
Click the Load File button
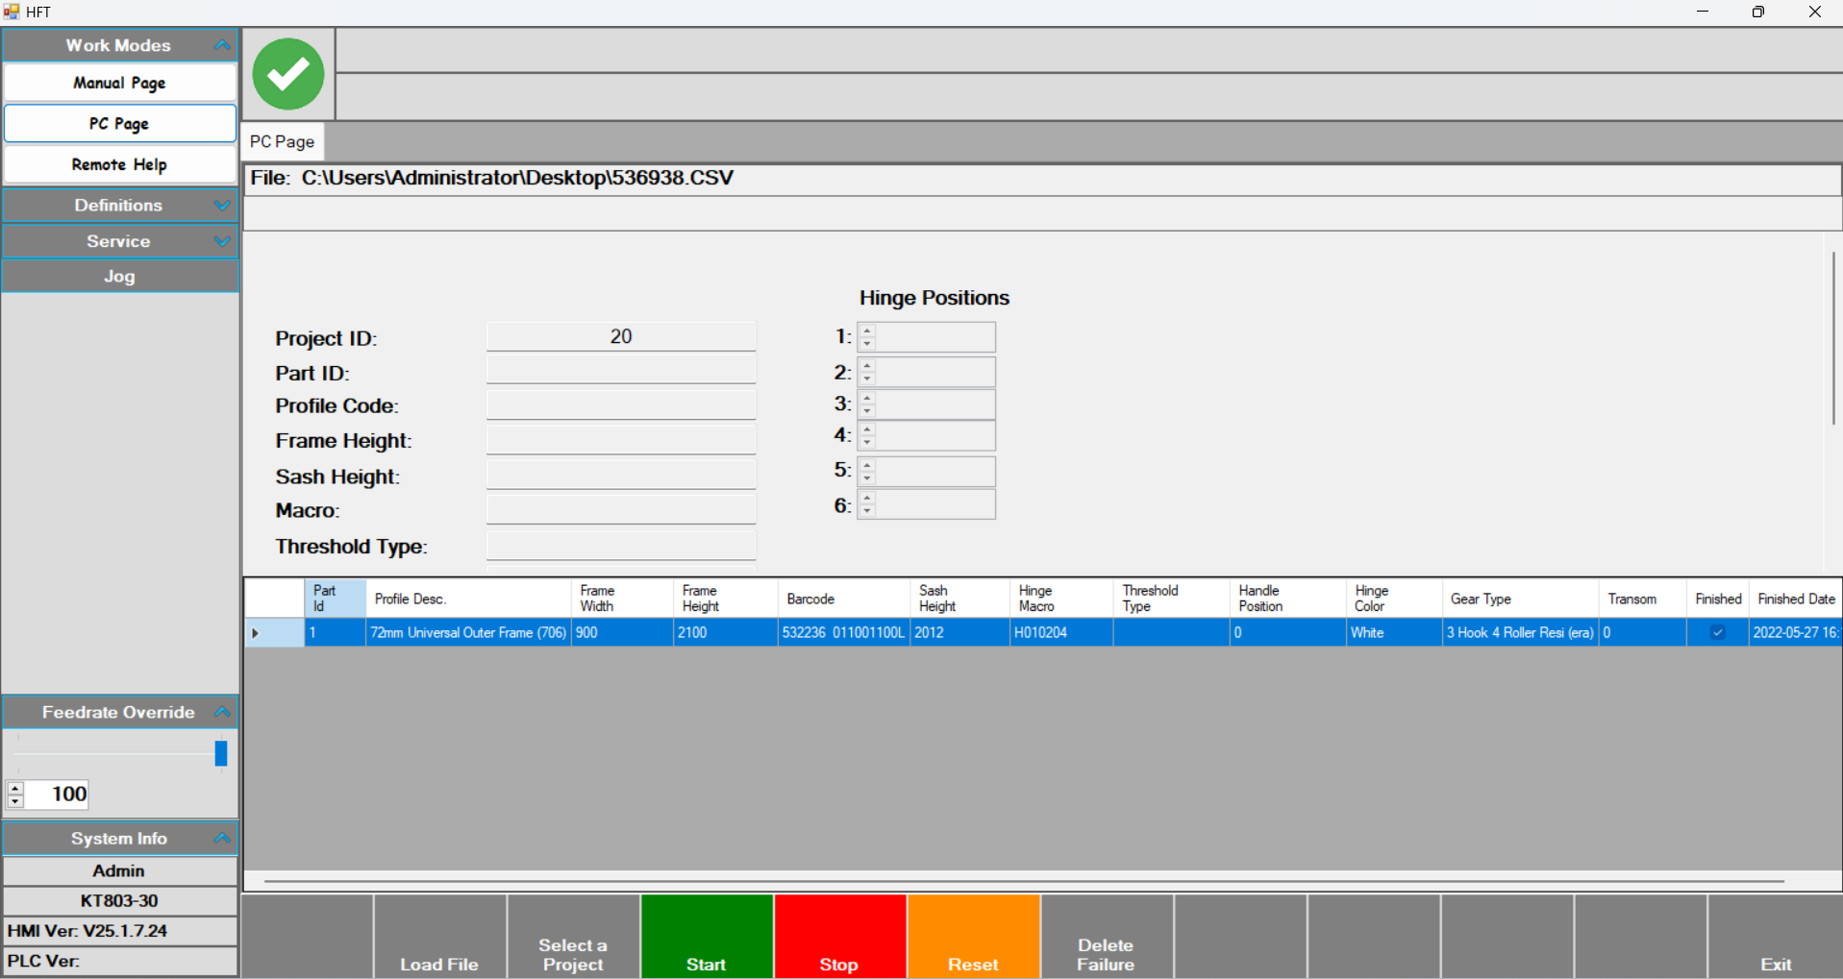point(439,937)
